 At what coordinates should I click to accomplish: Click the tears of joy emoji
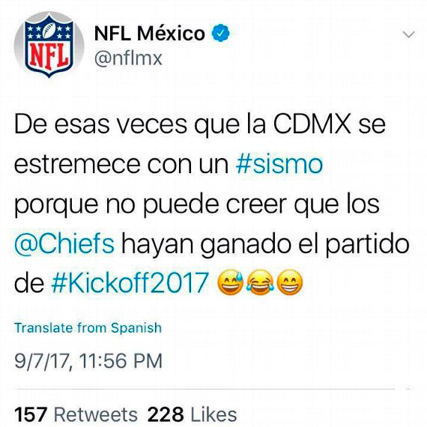(x=260, y=282)
